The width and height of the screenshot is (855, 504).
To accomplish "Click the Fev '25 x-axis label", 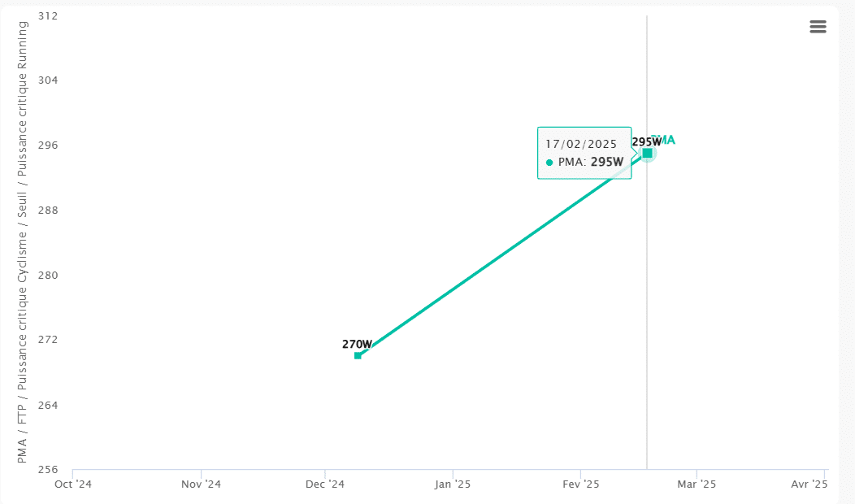I will pos(581,484).
